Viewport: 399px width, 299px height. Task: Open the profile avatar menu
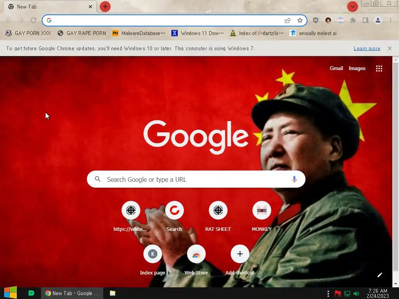point(378,20)
